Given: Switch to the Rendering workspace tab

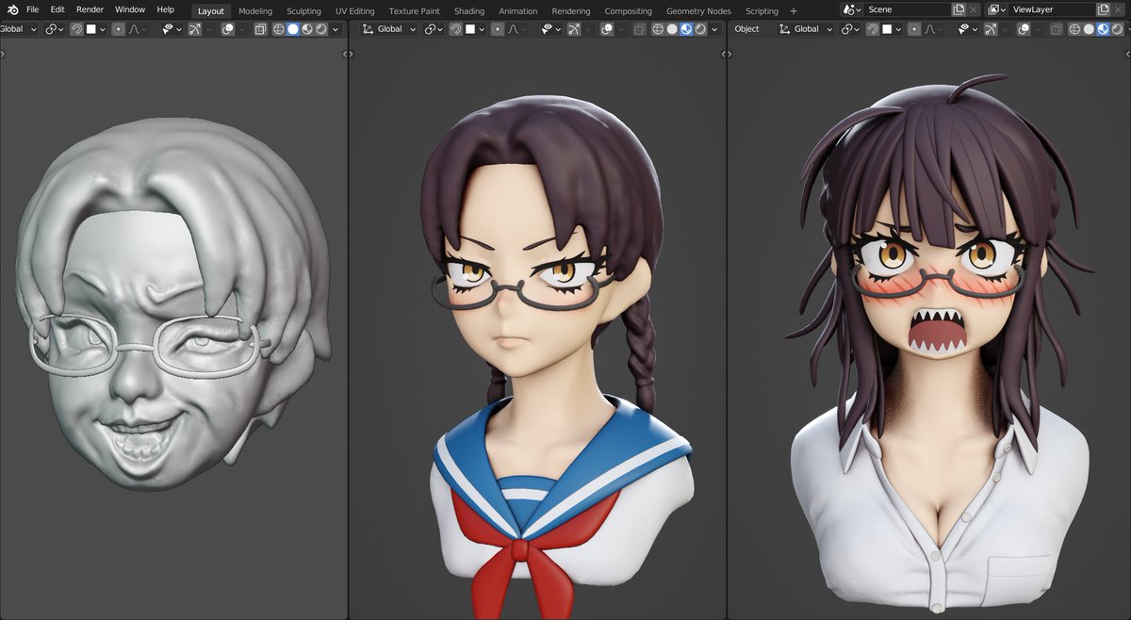Looking at the screenshot, I should 571,11.
